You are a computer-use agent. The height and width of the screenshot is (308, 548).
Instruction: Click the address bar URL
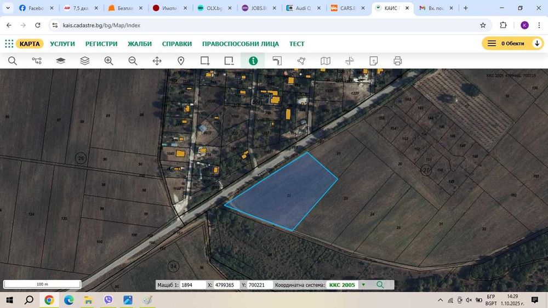(101, 25)
